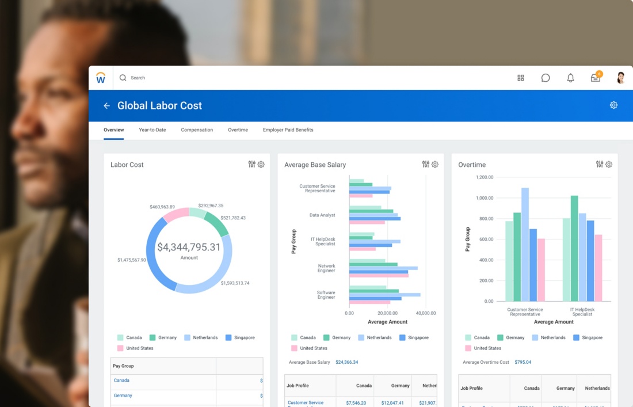633x407 pixels.
Task: Open filter sliders on Labor Cost card
Action: [x=251, y=165]
